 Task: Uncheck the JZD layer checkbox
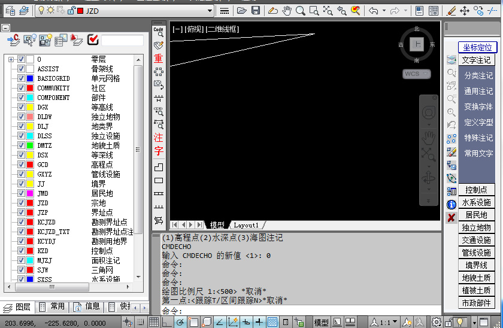pyautogui.click(x=21, y=203)
